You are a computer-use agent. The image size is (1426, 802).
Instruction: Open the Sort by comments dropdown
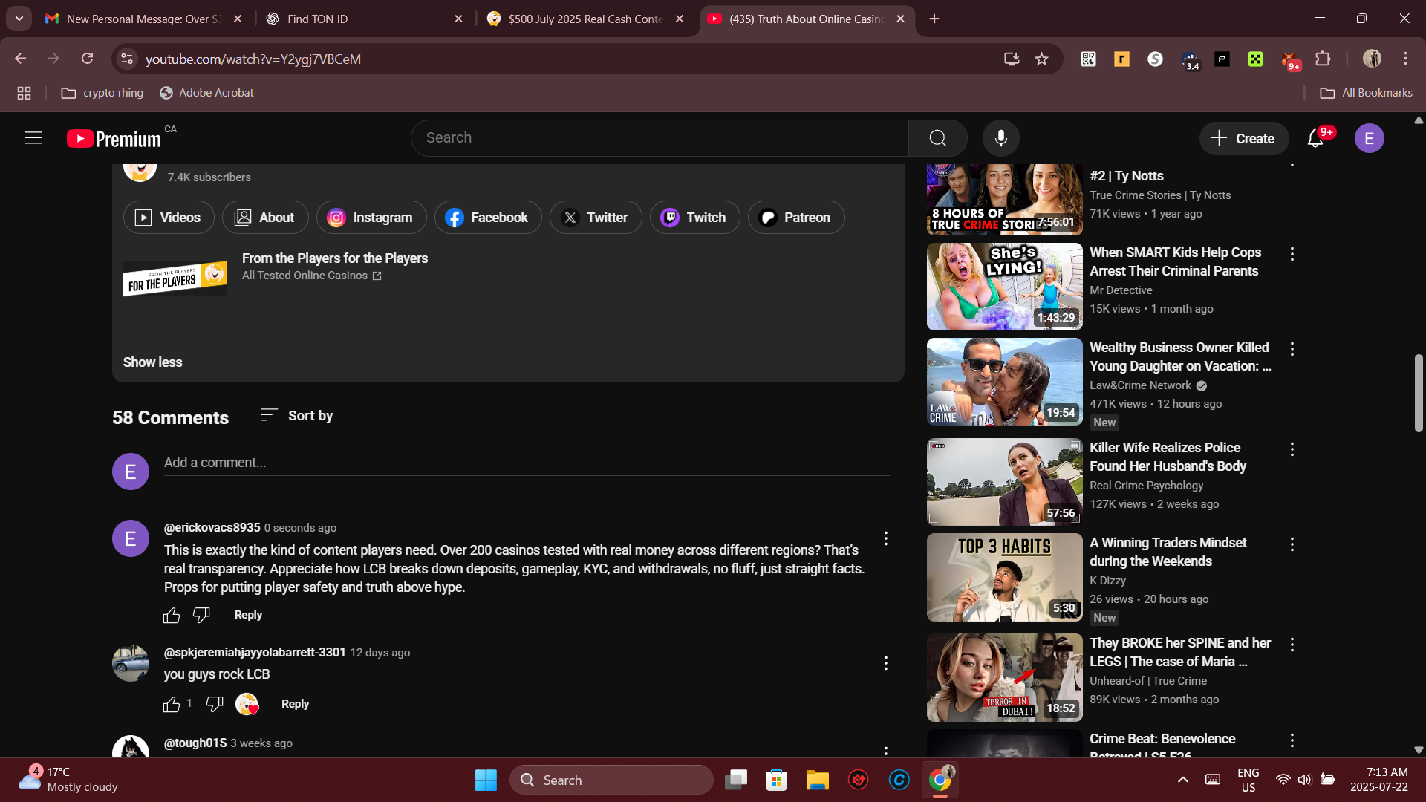tap(296, 416)
